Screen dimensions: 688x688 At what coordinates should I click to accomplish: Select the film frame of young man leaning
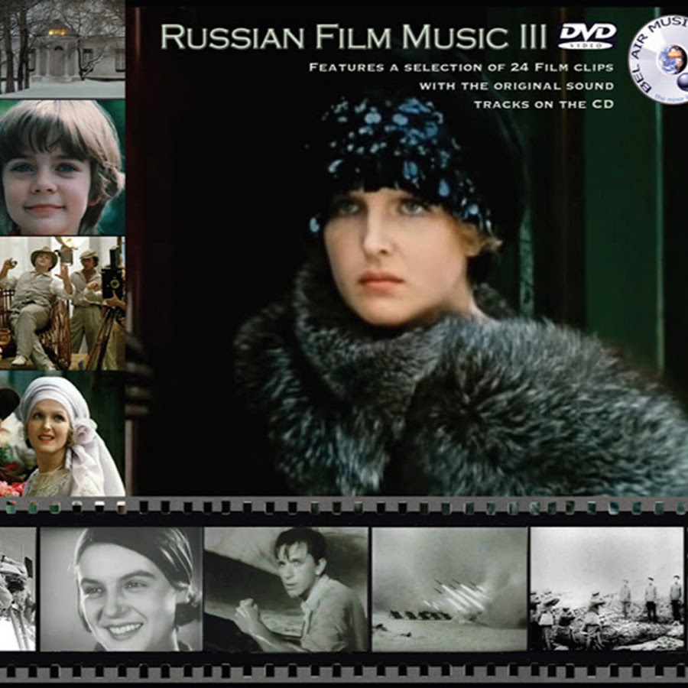[x=286, y=589]
